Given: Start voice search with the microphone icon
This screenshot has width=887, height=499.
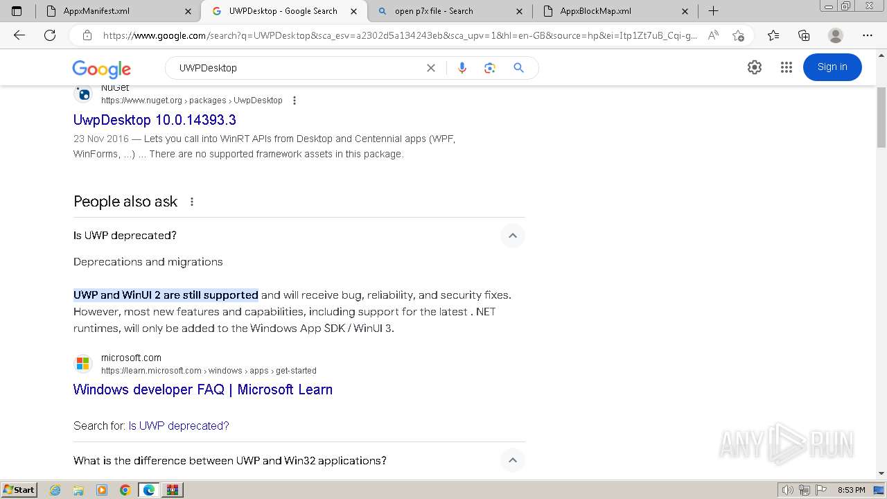Looking at the screenshot, I should click(x=462, y=68).
